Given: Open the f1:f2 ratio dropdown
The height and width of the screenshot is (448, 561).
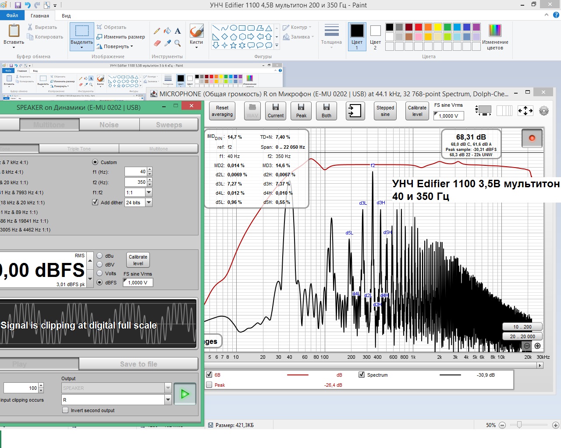Looking at the screenshot, I should coord(149,192).
